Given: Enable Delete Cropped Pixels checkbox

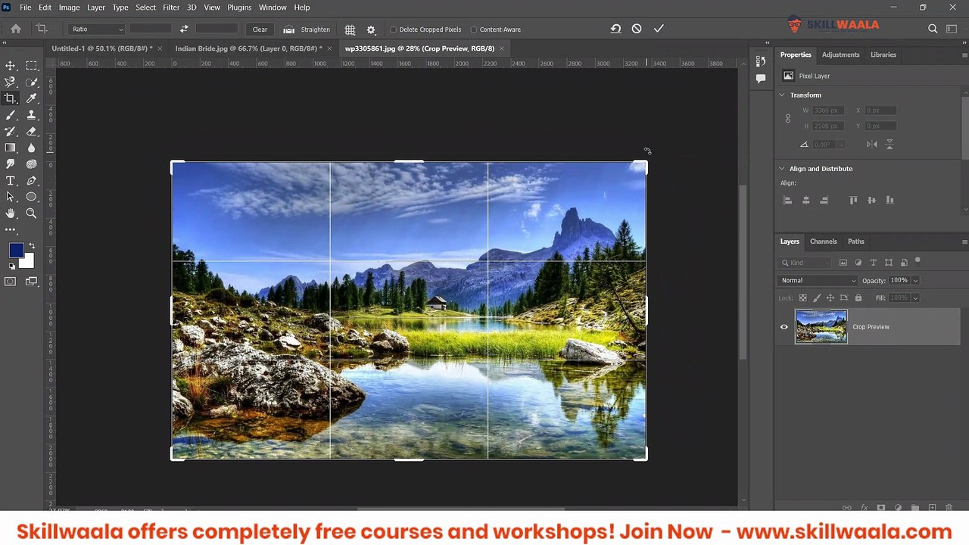Looking at the screenshot, I should [x=393, y=30].
